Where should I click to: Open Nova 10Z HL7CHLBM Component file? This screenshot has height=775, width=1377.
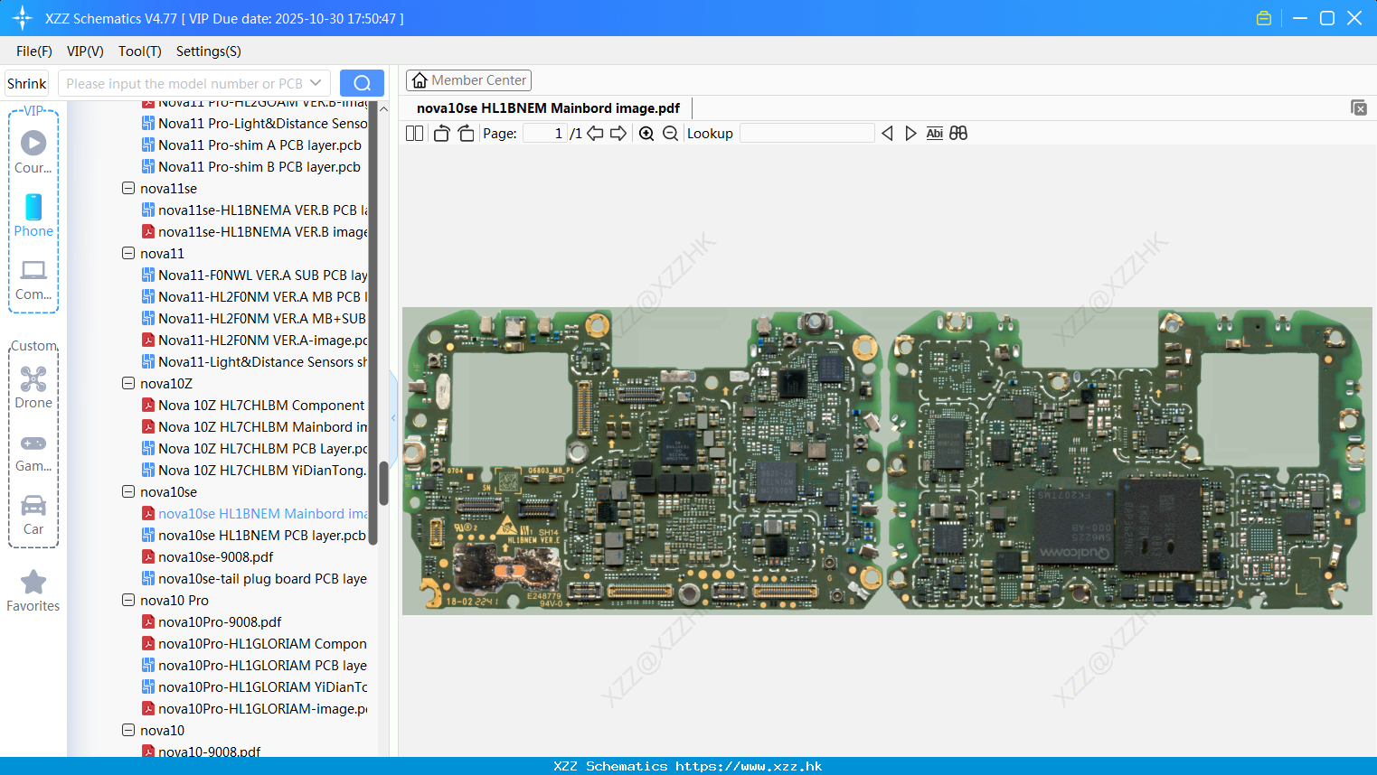click(261, 405)
